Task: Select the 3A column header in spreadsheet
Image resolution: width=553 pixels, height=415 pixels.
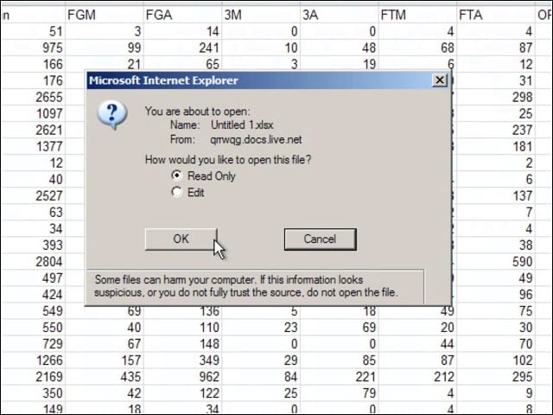Action: 340,15
